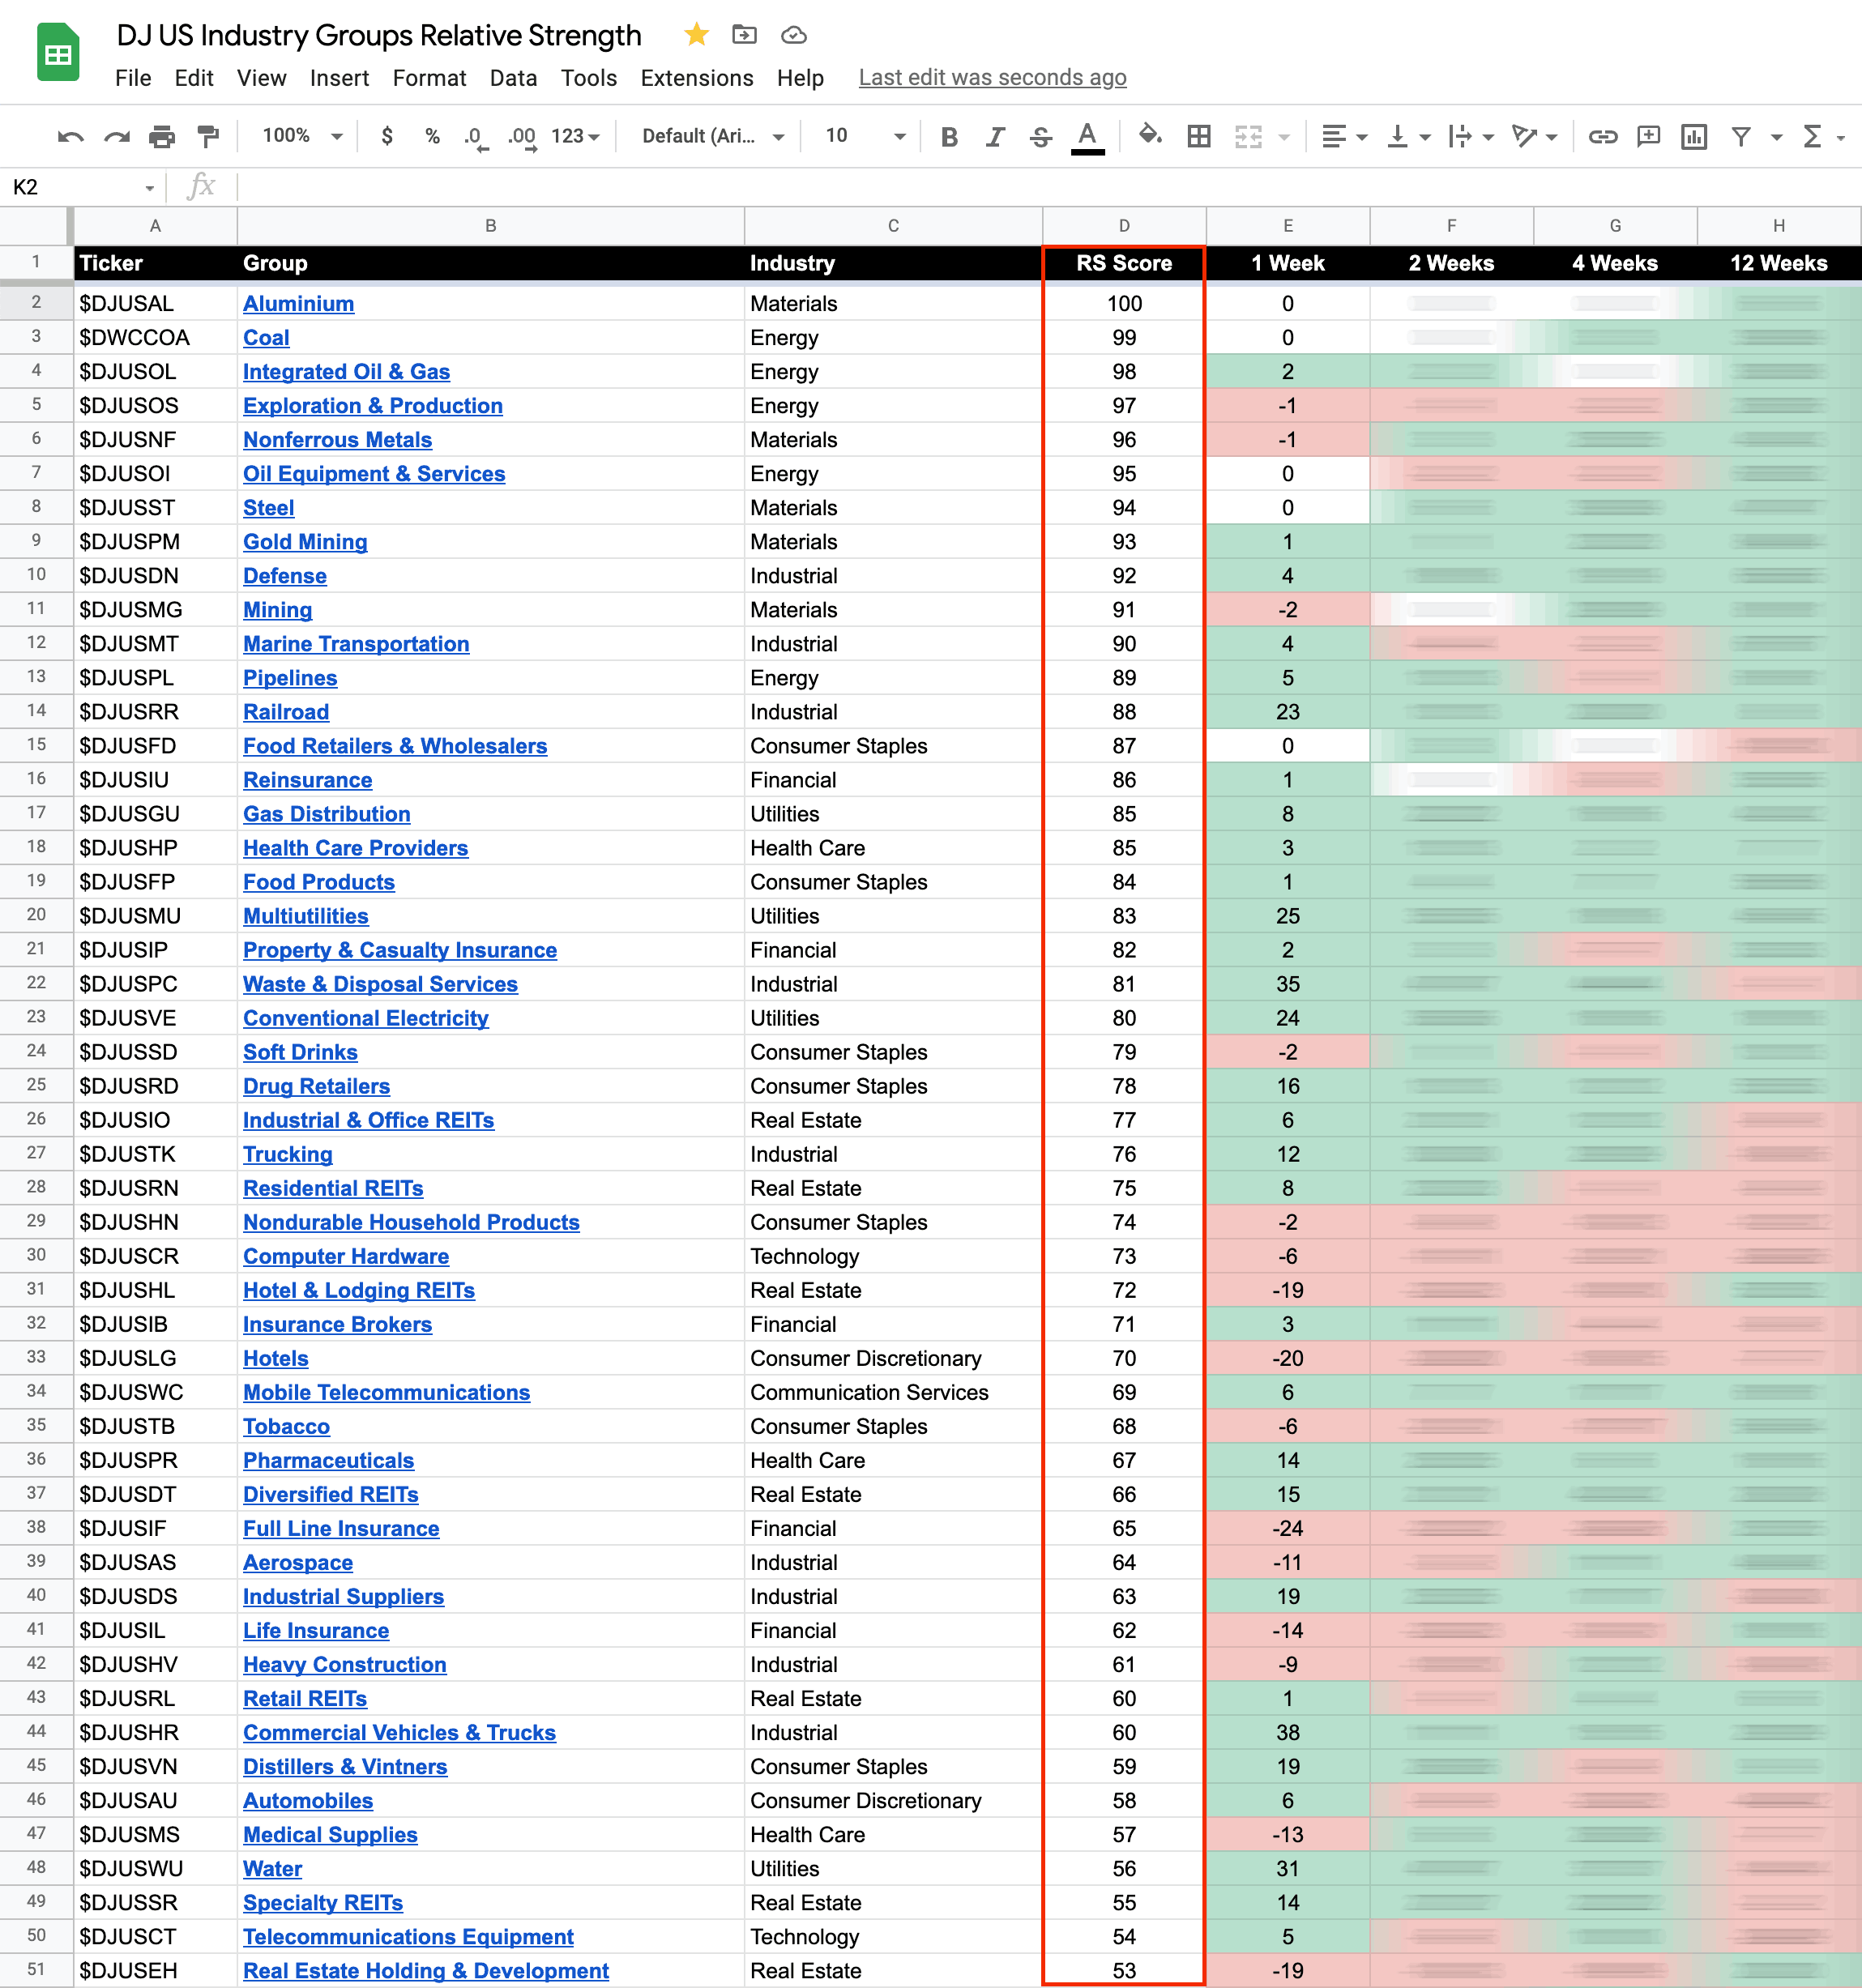This screenshot has height=1988, width=1862.
Task: Open the zoom 100% dropdown
Action: pos(302,136)
